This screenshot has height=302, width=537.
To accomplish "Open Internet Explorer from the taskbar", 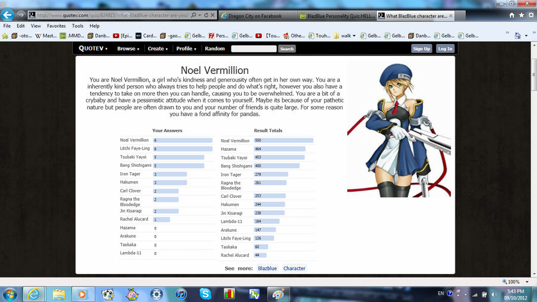I will click(33, 294).
